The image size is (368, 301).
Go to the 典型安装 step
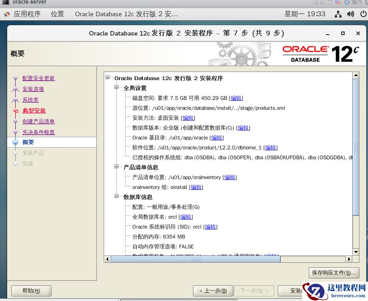coord(34,111)
